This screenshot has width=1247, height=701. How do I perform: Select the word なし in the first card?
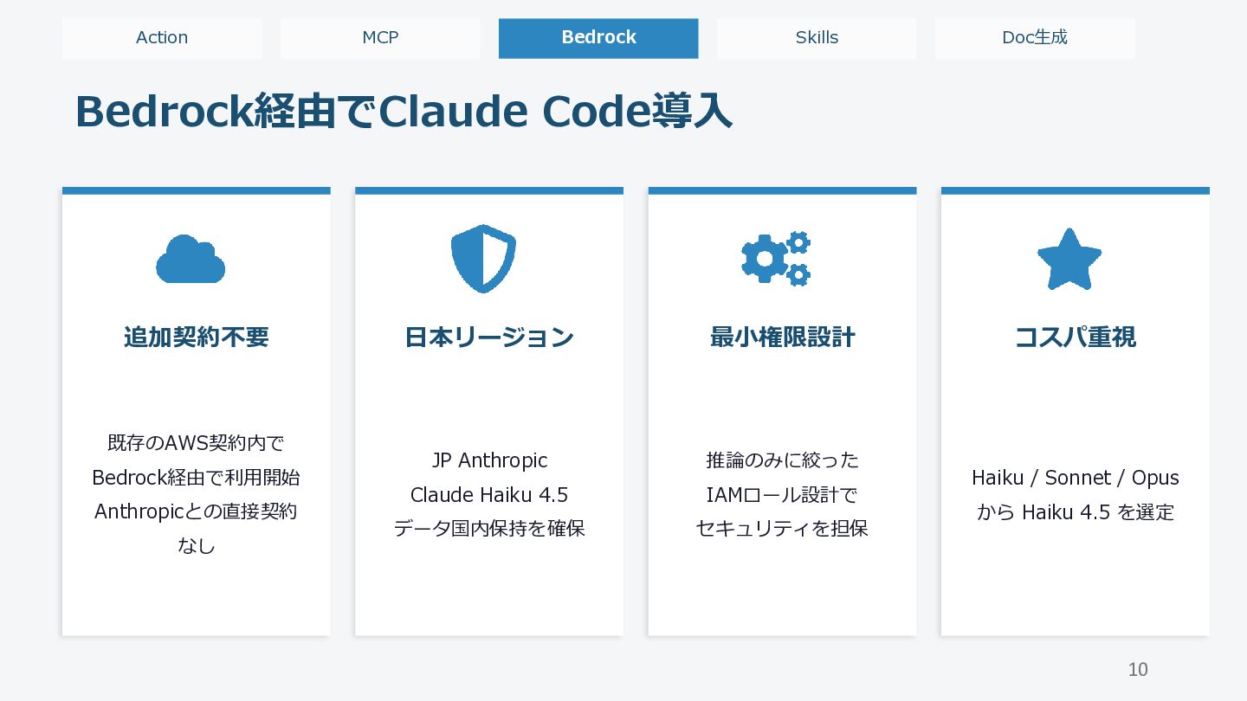(x=196, y=546)
